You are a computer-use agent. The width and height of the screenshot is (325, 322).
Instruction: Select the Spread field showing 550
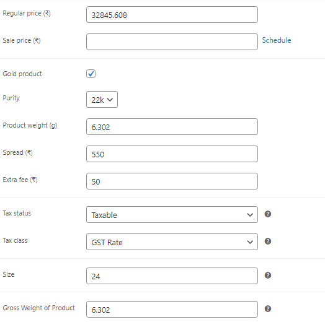[x=172, y=154]
